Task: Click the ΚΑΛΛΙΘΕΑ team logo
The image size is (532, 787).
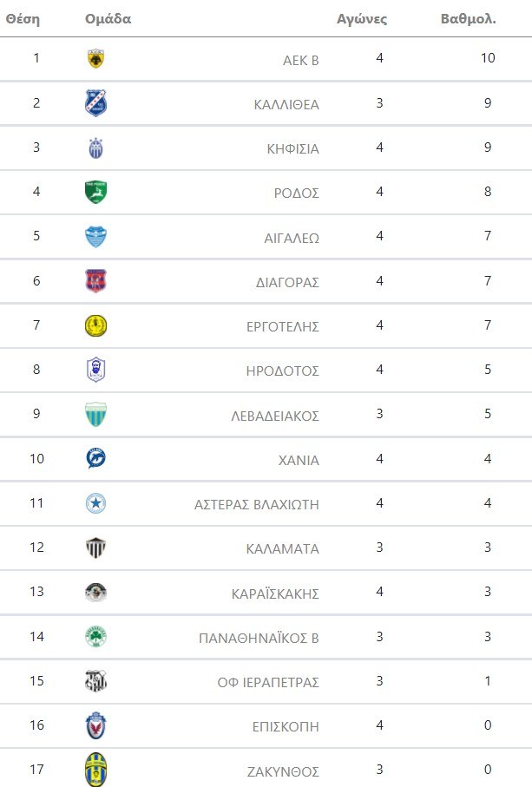Action: tap(96, 103)
